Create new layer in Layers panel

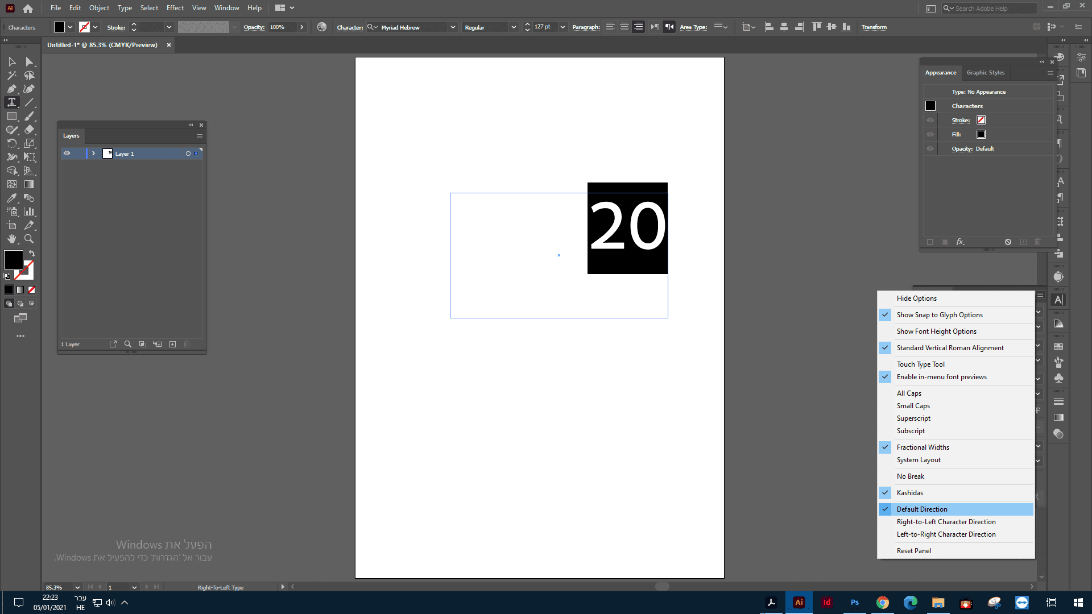(172, 344)
